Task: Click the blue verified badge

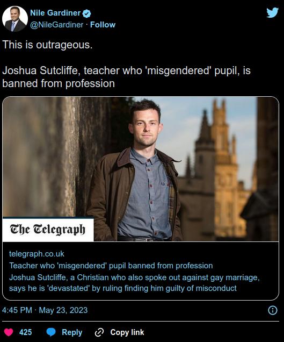Action: tap(86, 13)
